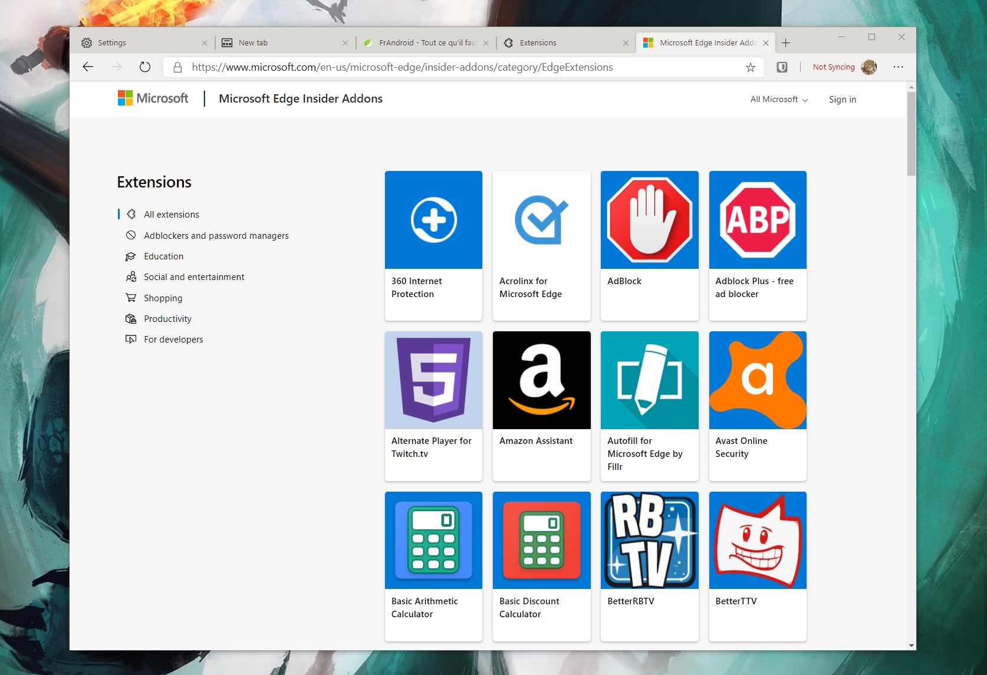This screenshot has height=675, width=987.
Task: Click the Autofill for Microsoft Edge by Fillr title
Action: pos(645,454)
